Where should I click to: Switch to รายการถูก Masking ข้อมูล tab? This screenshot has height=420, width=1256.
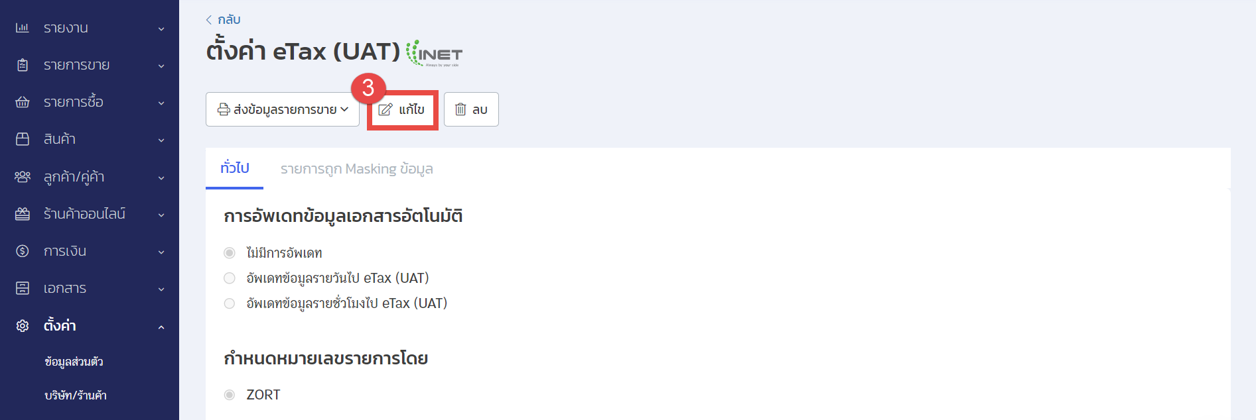point(357,169)
